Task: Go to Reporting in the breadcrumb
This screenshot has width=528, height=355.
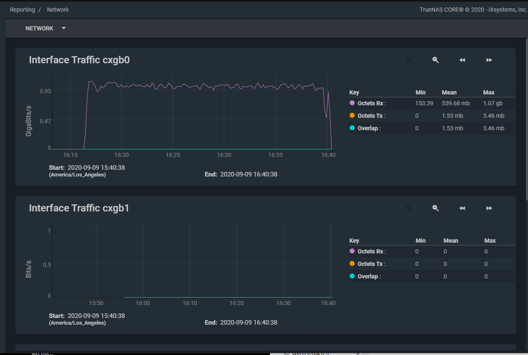Action: [x=23, y=10]
